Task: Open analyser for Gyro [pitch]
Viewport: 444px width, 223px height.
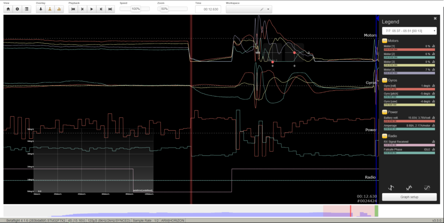Action: [434, 93]
